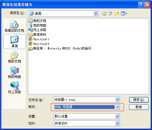This screenshot has width=152, height=130.
Task: Click the 取消 button
Action: coord(139,107)
